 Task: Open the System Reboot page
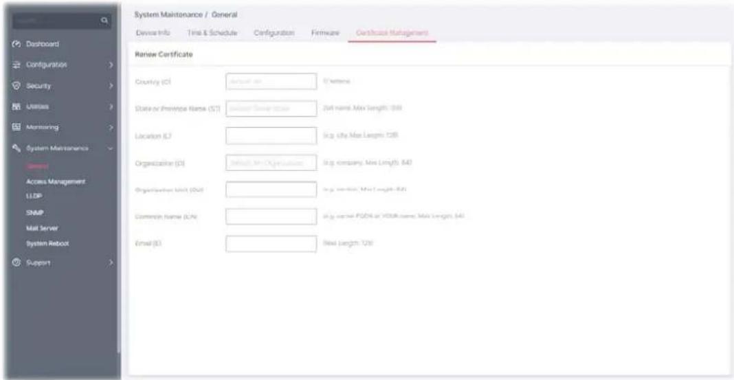tap(47, 244)
